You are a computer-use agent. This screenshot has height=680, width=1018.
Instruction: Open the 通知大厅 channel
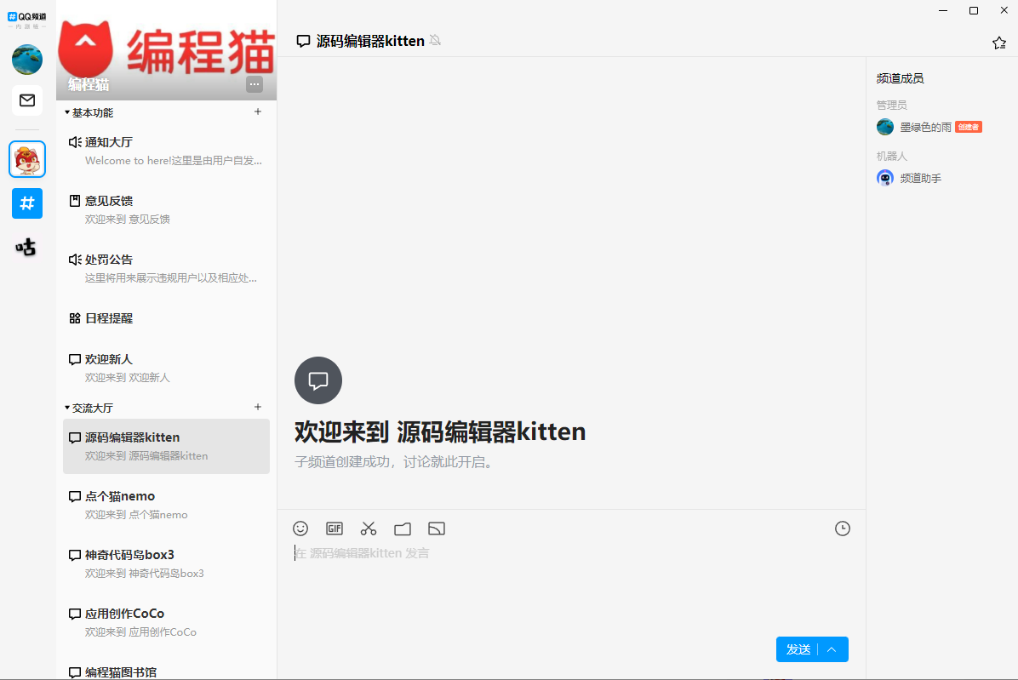[166, 151]
